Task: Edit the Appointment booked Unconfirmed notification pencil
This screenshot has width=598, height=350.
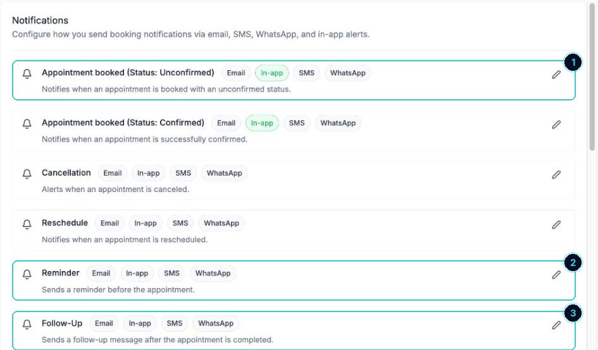Action: click(556, 75)
